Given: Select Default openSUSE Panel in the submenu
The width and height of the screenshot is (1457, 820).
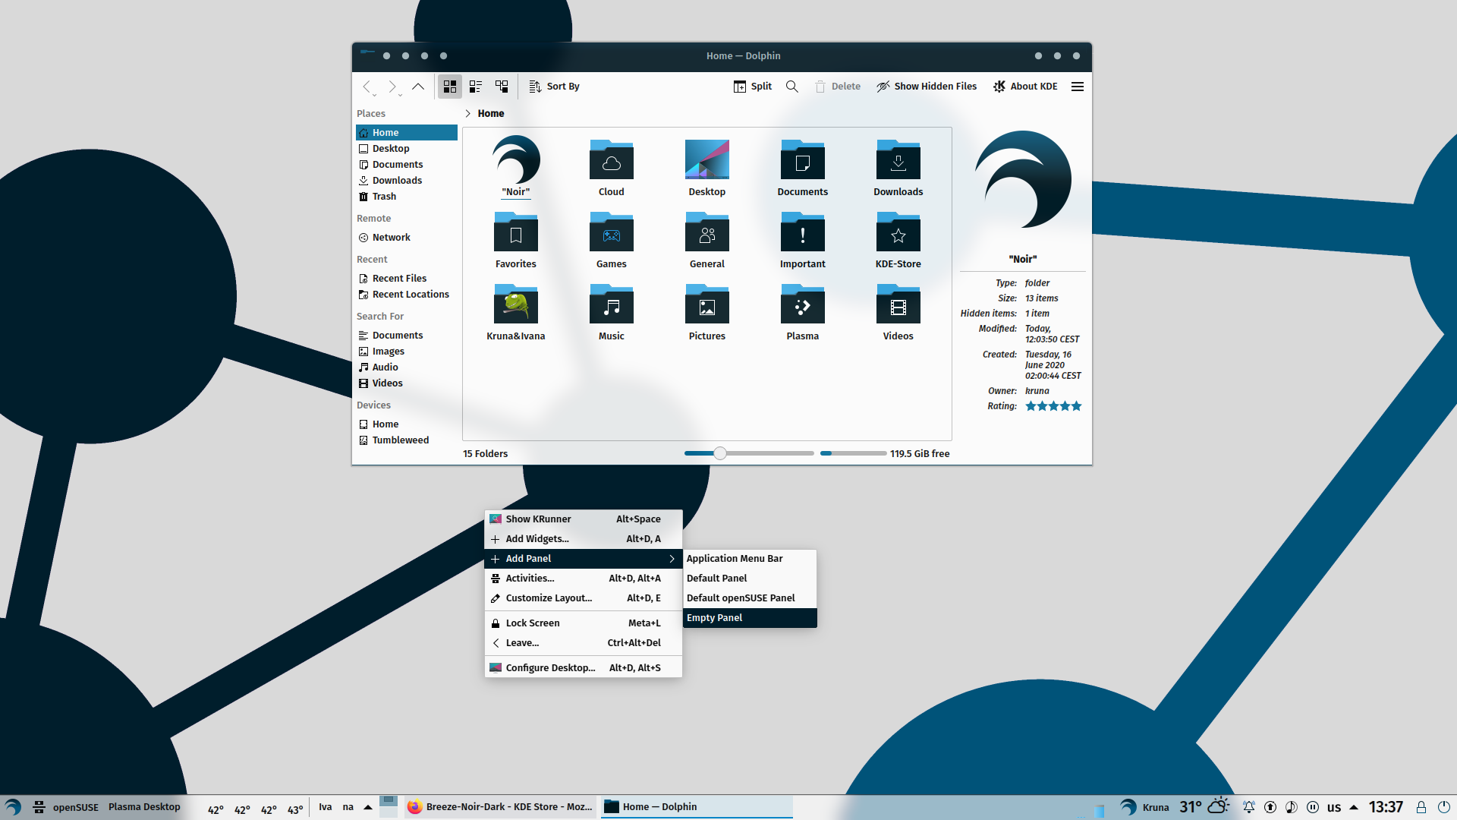Looking at the screenshot, I should (x=750, y=598).
